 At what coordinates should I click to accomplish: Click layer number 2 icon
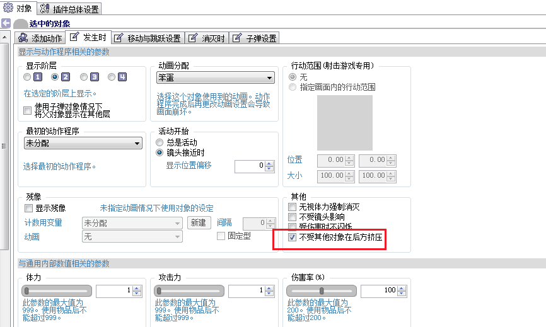click(x=66, y=77)
